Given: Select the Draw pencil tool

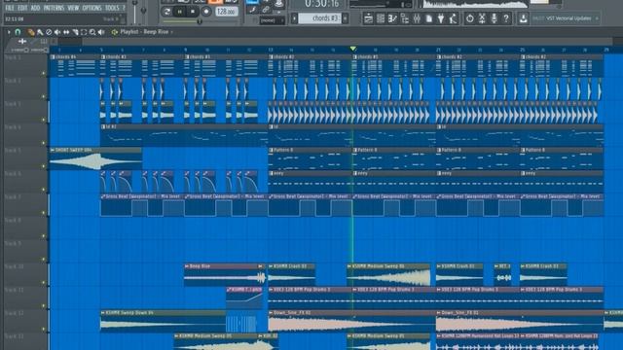Looking at the screenshot, I should 31,32.
